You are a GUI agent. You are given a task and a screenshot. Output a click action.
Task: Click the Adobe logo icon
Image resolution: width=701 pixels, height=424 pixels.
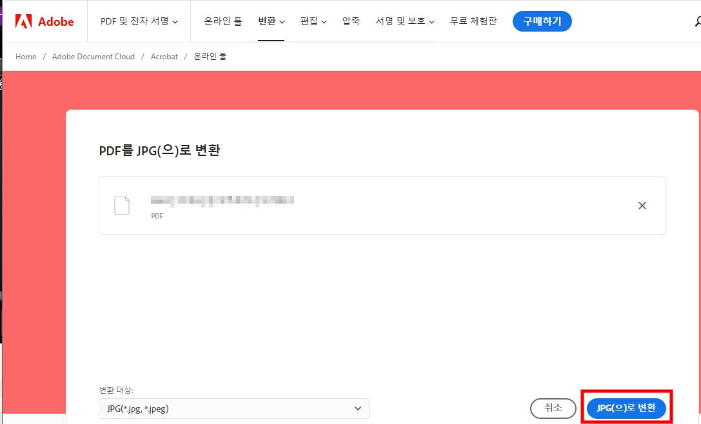coord(25,21)
